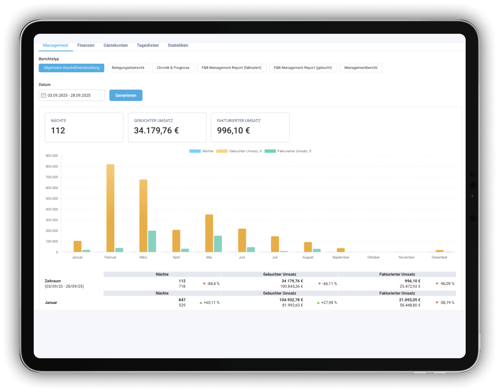Go to the Statistiken tab
499x392 pixels.
(178, 45)
